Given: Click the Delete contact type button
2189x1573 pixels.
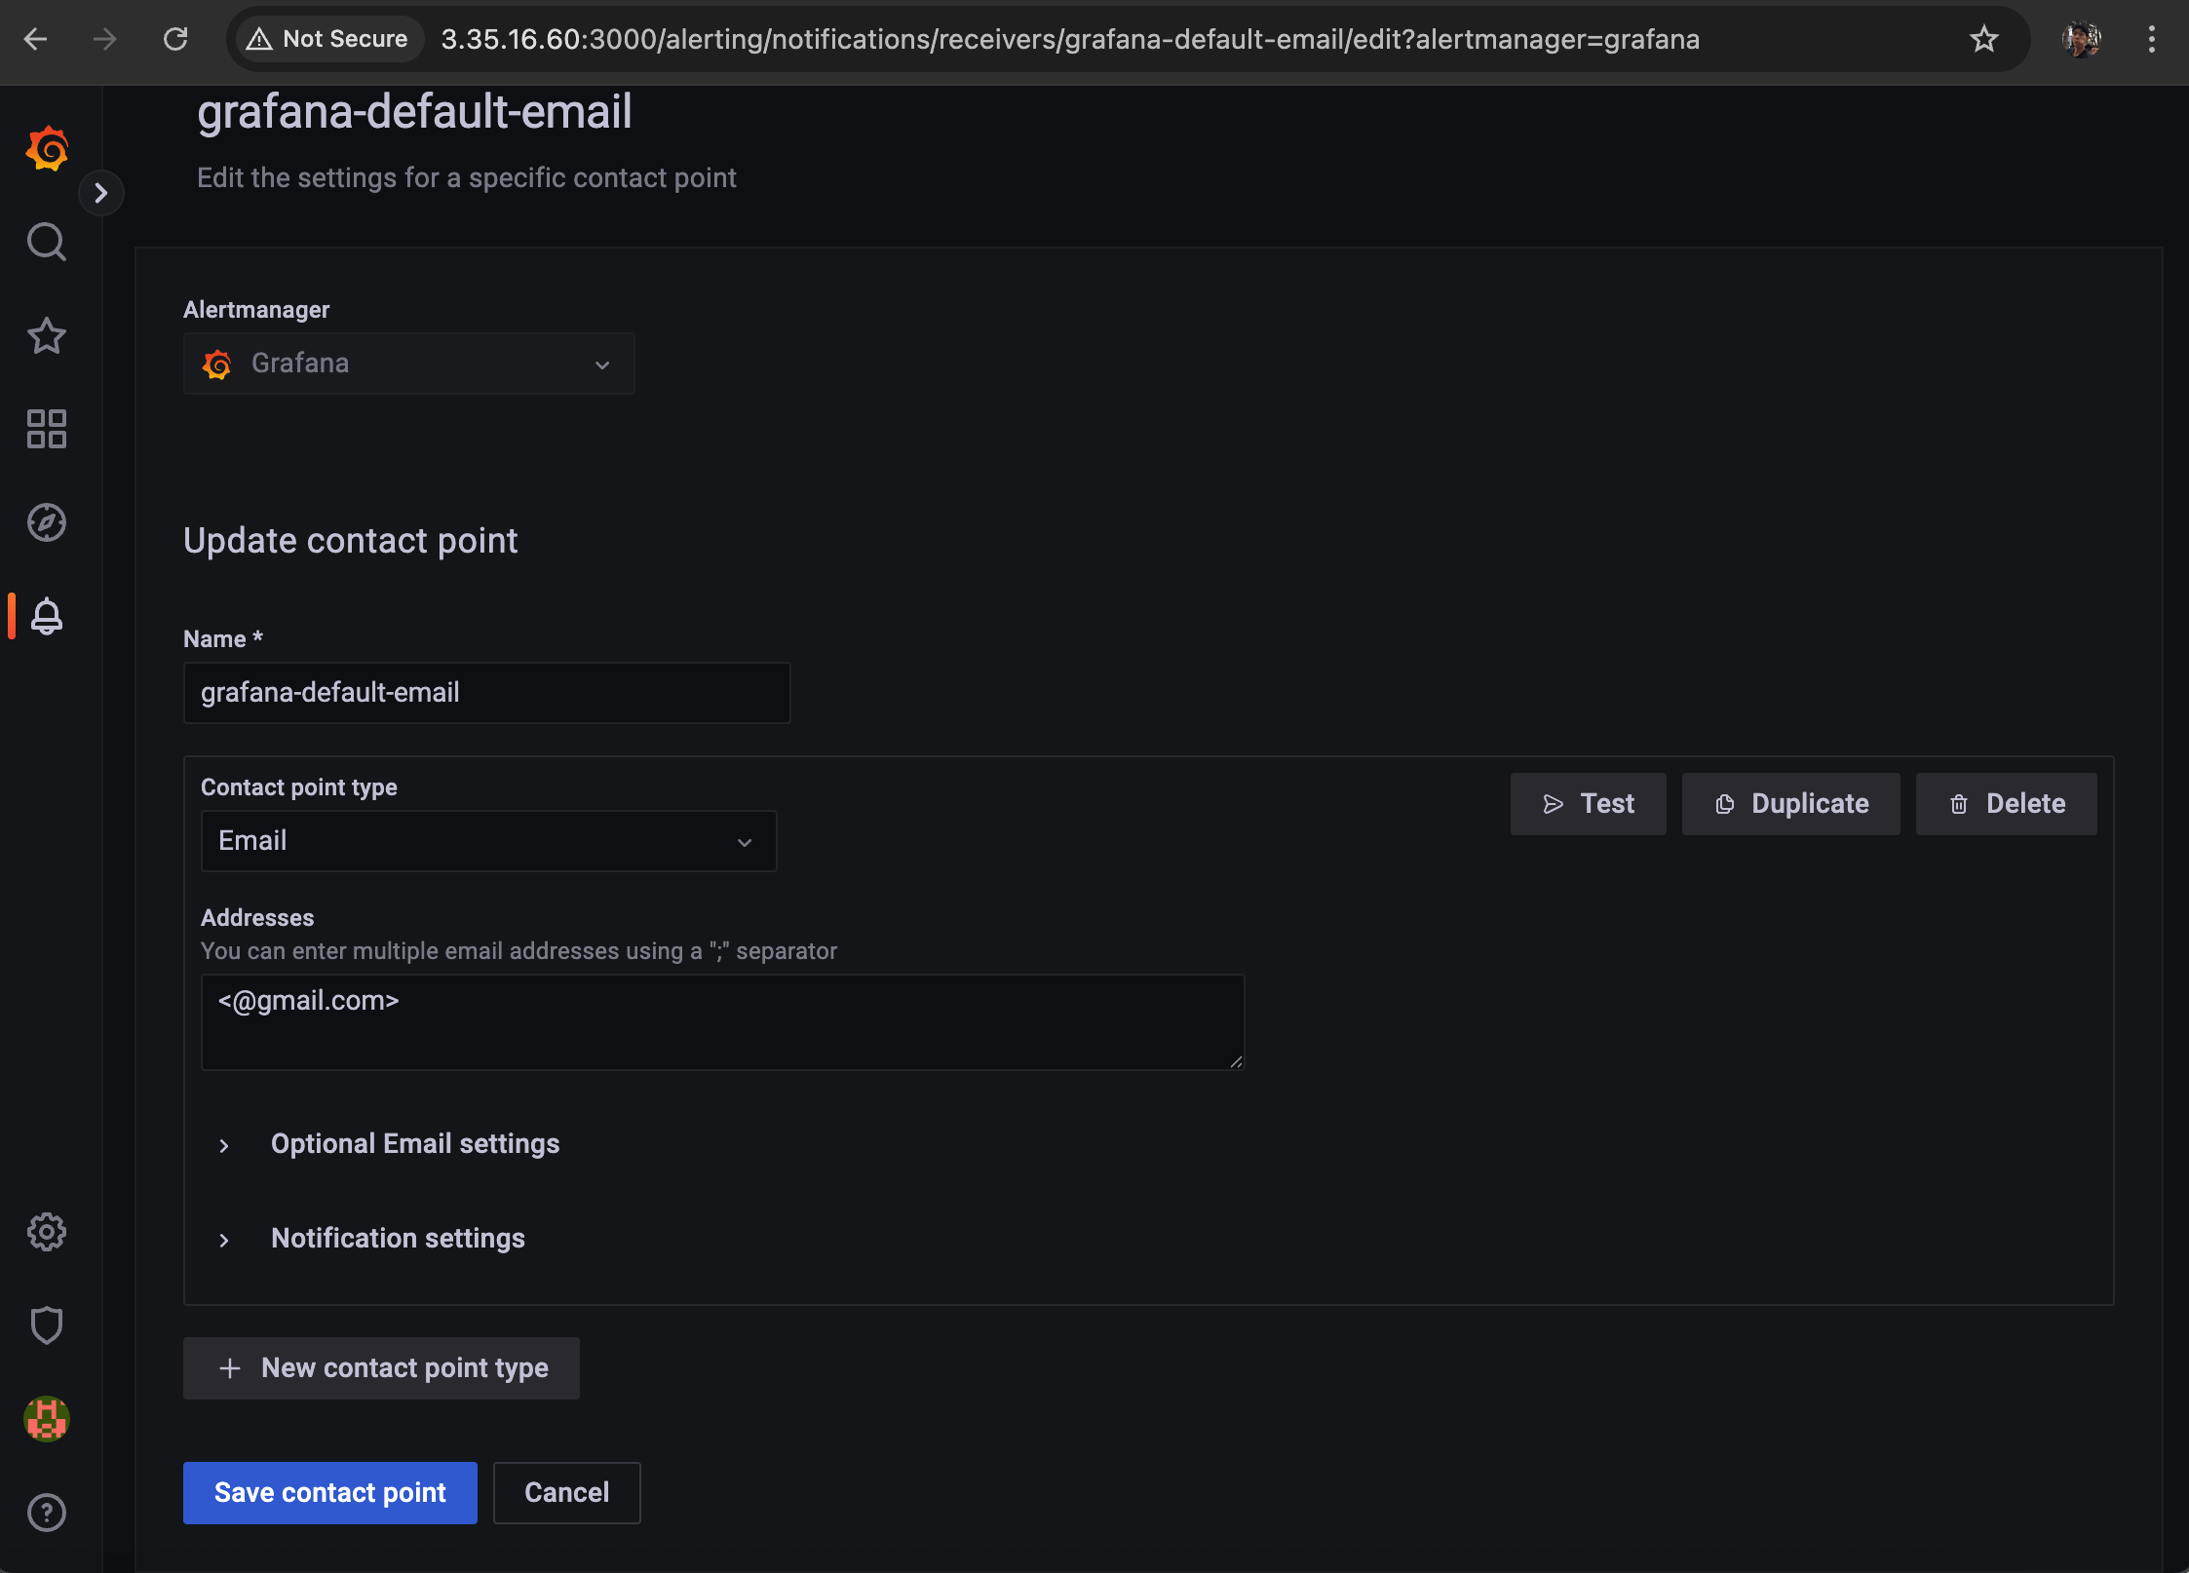Looking at the screenshot, I should (x=2006, y=804).
